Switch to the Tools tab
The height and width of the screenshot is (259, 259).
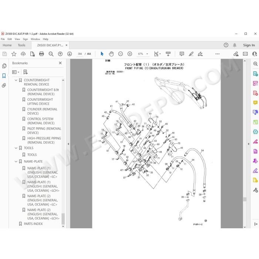(x=21, y=45)
